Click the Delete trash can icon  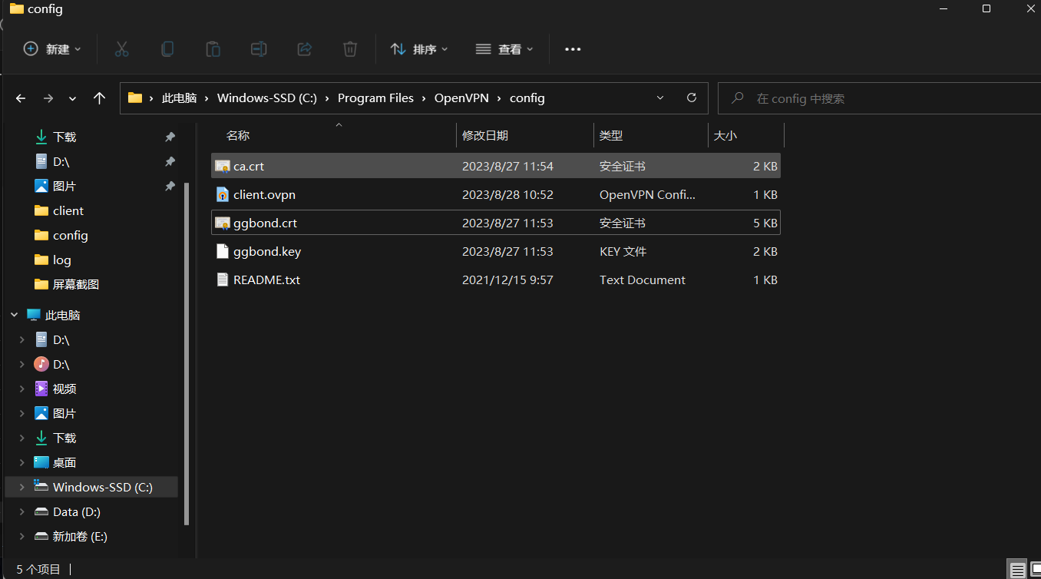350,49
